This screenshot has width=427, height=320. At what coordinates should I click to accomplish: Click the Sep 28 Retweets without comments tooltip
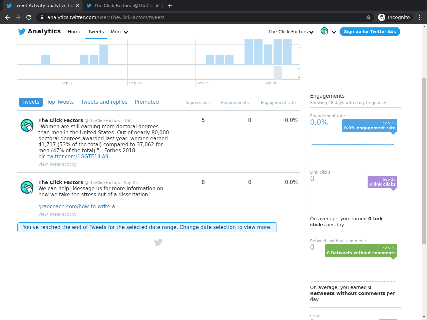[x=361, y=251]
